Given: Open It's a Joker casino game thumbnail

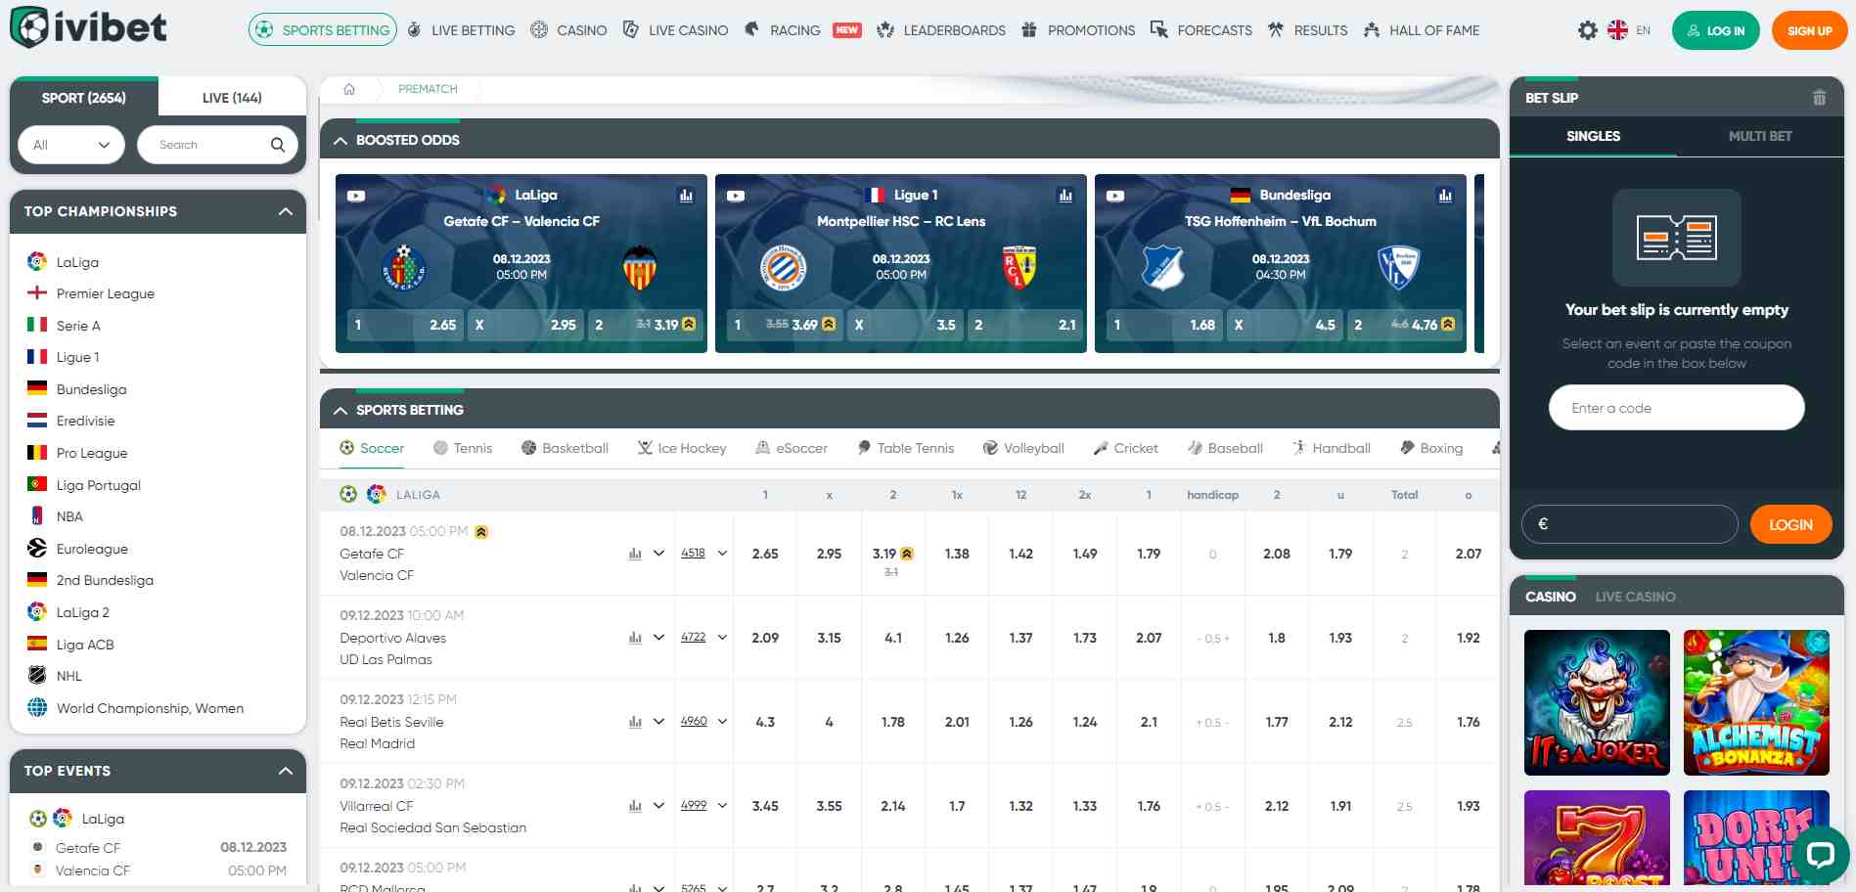Looking at the screenshot, I should click(1597, 702).
